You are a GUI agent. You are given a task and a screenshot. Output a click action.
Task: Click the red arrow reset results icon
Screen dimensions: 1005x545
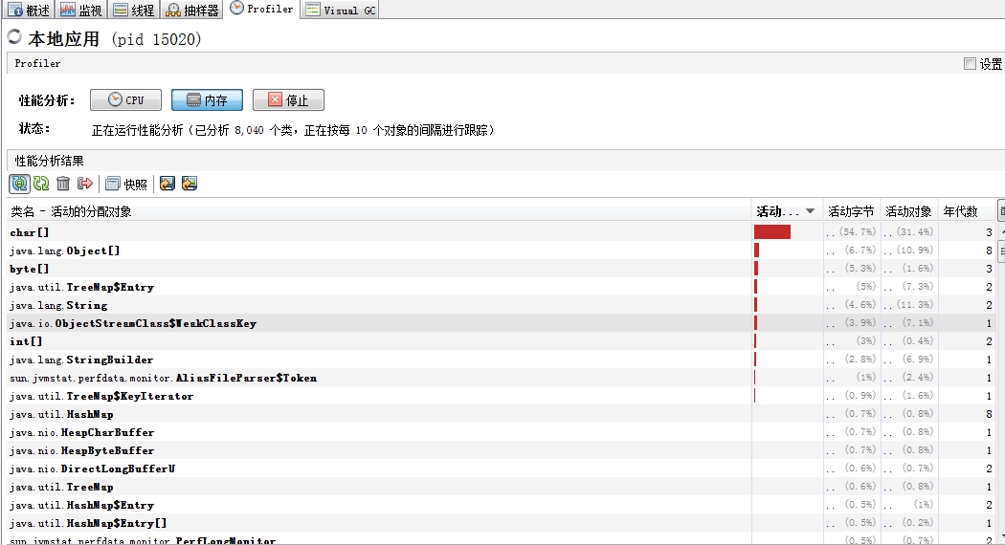click(x=84, y=184)
